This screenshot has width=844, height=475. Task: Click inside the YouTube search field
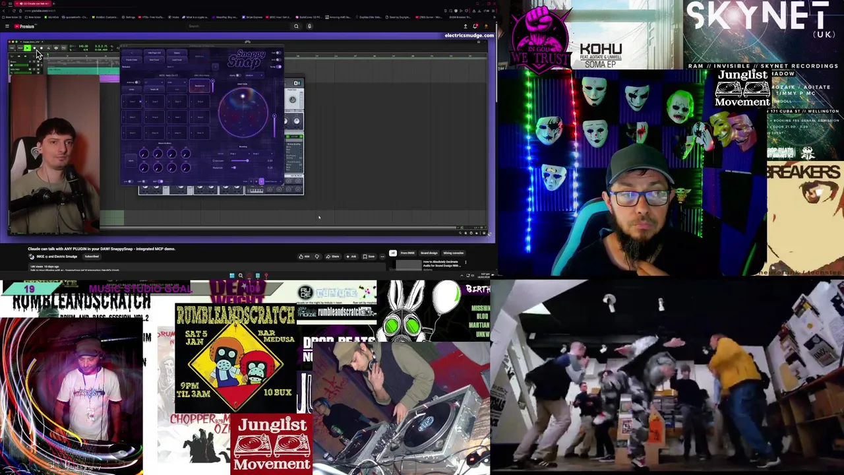[x=239, y=26]
